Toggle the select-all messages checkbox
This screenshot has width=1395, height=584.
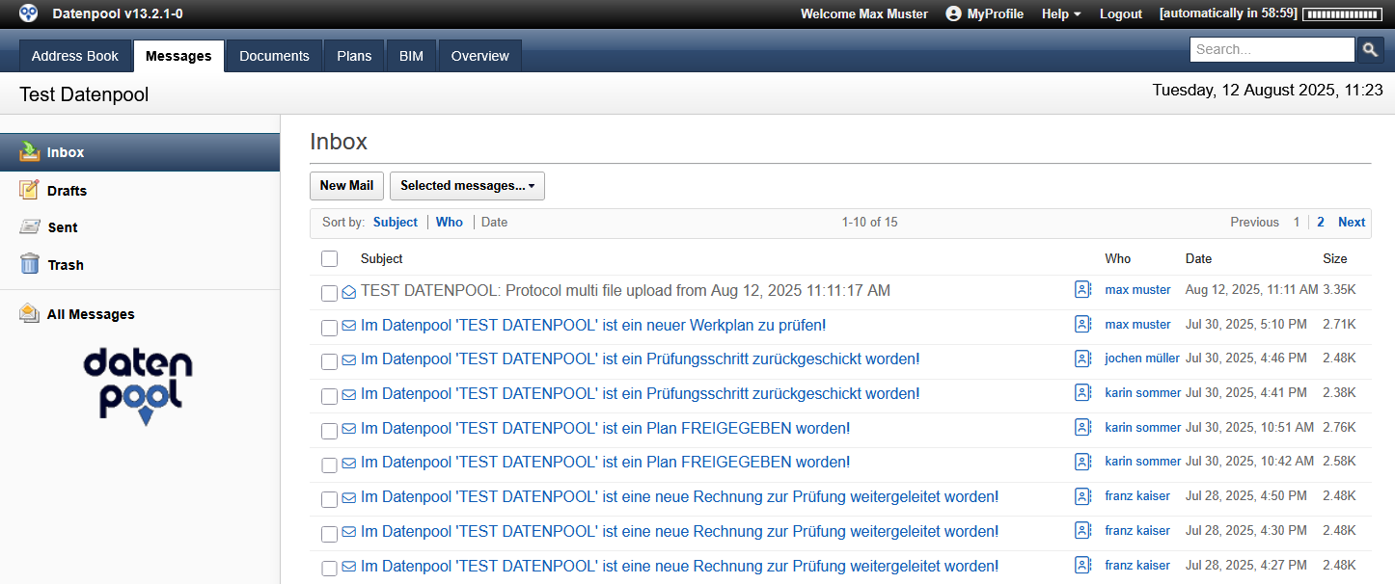tap(330, 258)
